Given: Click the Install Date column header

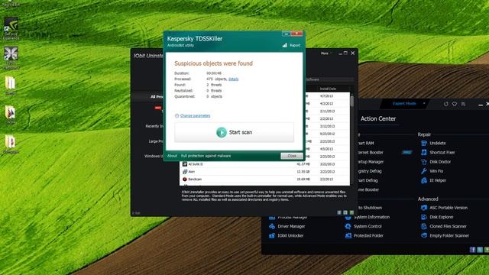Looking at the screenshot, I should (328, 89).
